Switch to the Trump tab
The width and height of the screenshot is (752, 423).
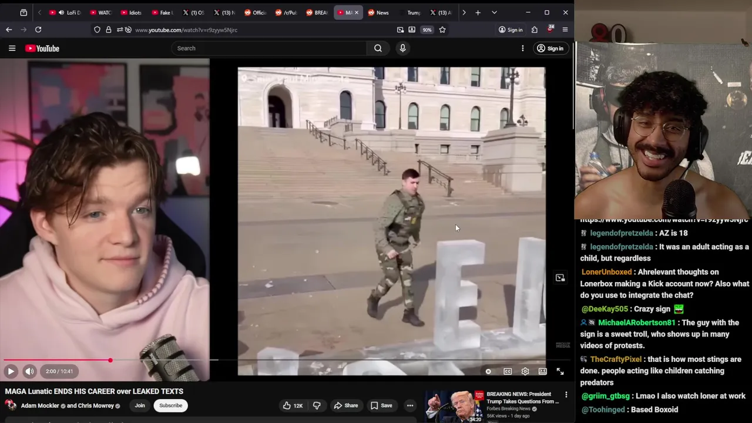click(x=410, y=12)
